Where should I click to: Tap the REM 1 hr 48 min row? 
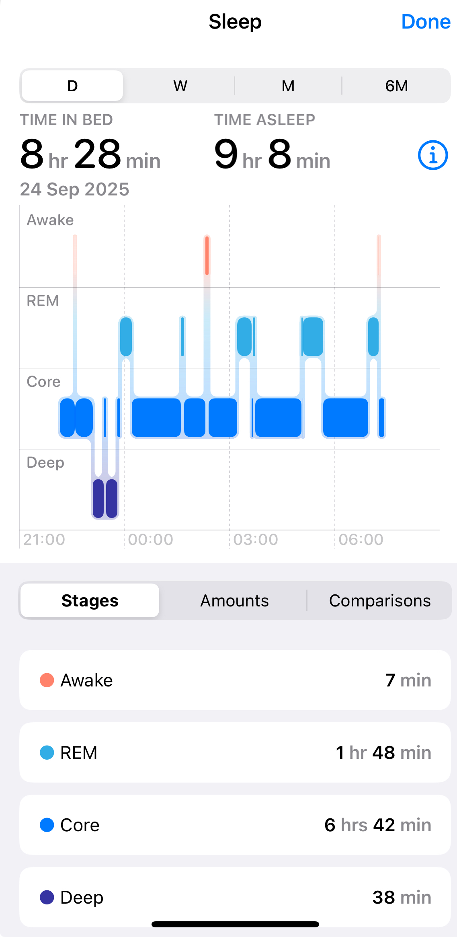tap(235, 752)
